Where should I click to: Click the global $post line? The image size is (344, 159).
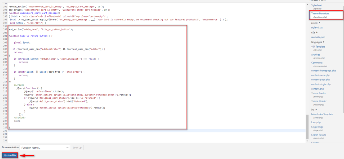coord(22,43)
